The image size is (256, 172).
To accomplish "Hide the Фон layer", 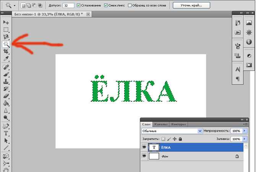I will coord(144,156).
